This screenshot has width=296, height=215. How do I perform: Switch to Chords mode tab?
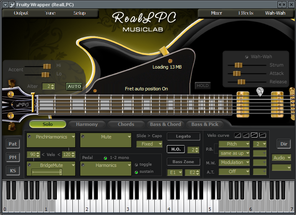pyautogui.click(x=126, y=124)
